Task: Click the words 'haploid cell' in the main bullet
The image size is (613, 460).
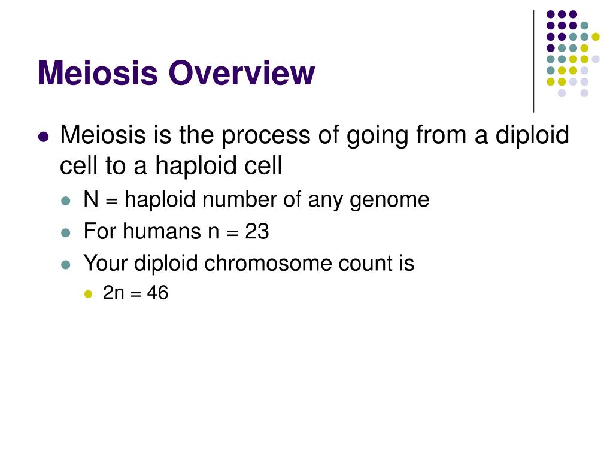Action: (219, 165)
